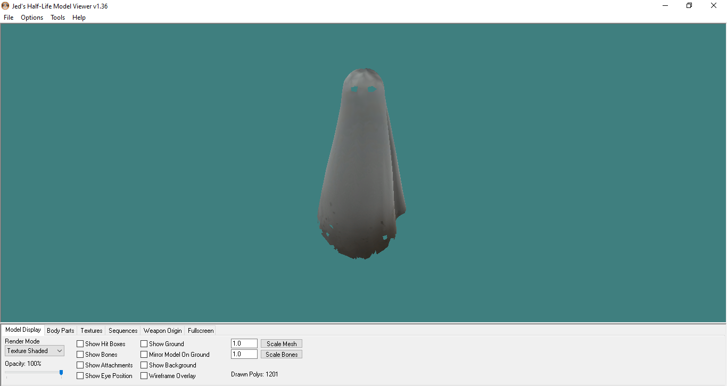The image size is (727, 386).
Task: Click the Scale Bones button
Action: click(x=282, y=355)
